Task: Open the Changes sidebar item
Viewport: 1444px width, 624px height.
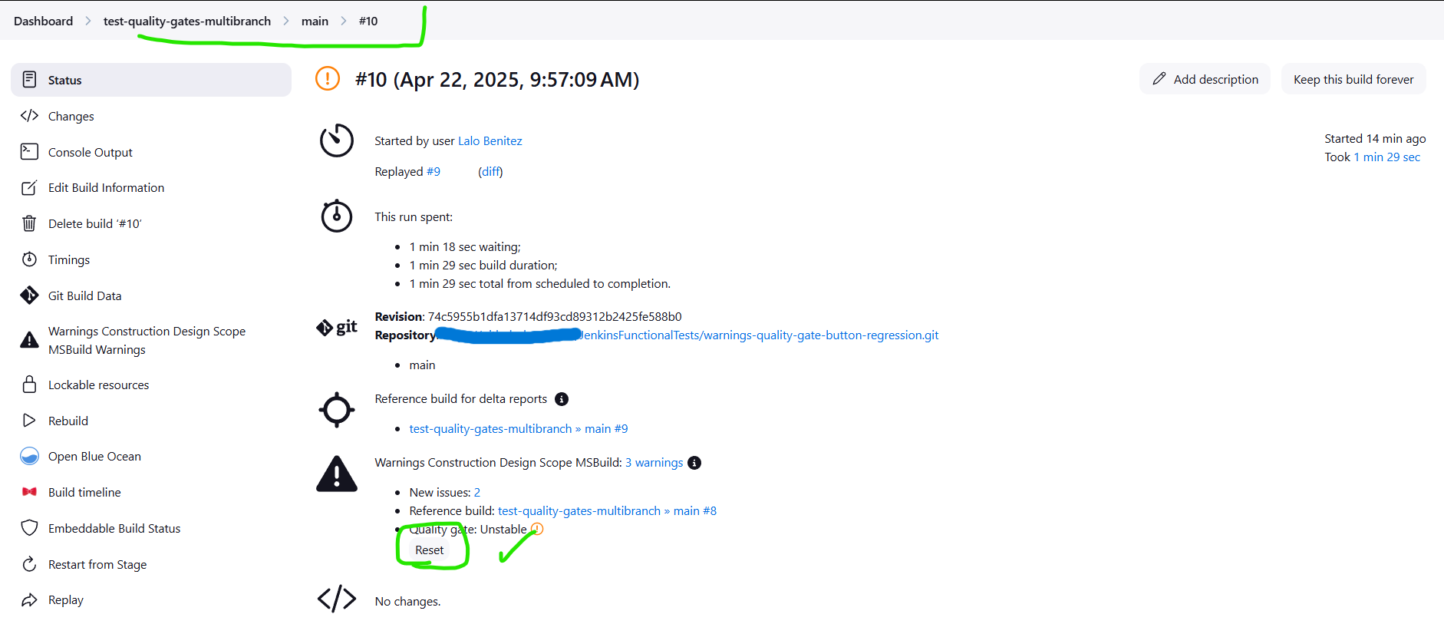Action: pos(71,116)
